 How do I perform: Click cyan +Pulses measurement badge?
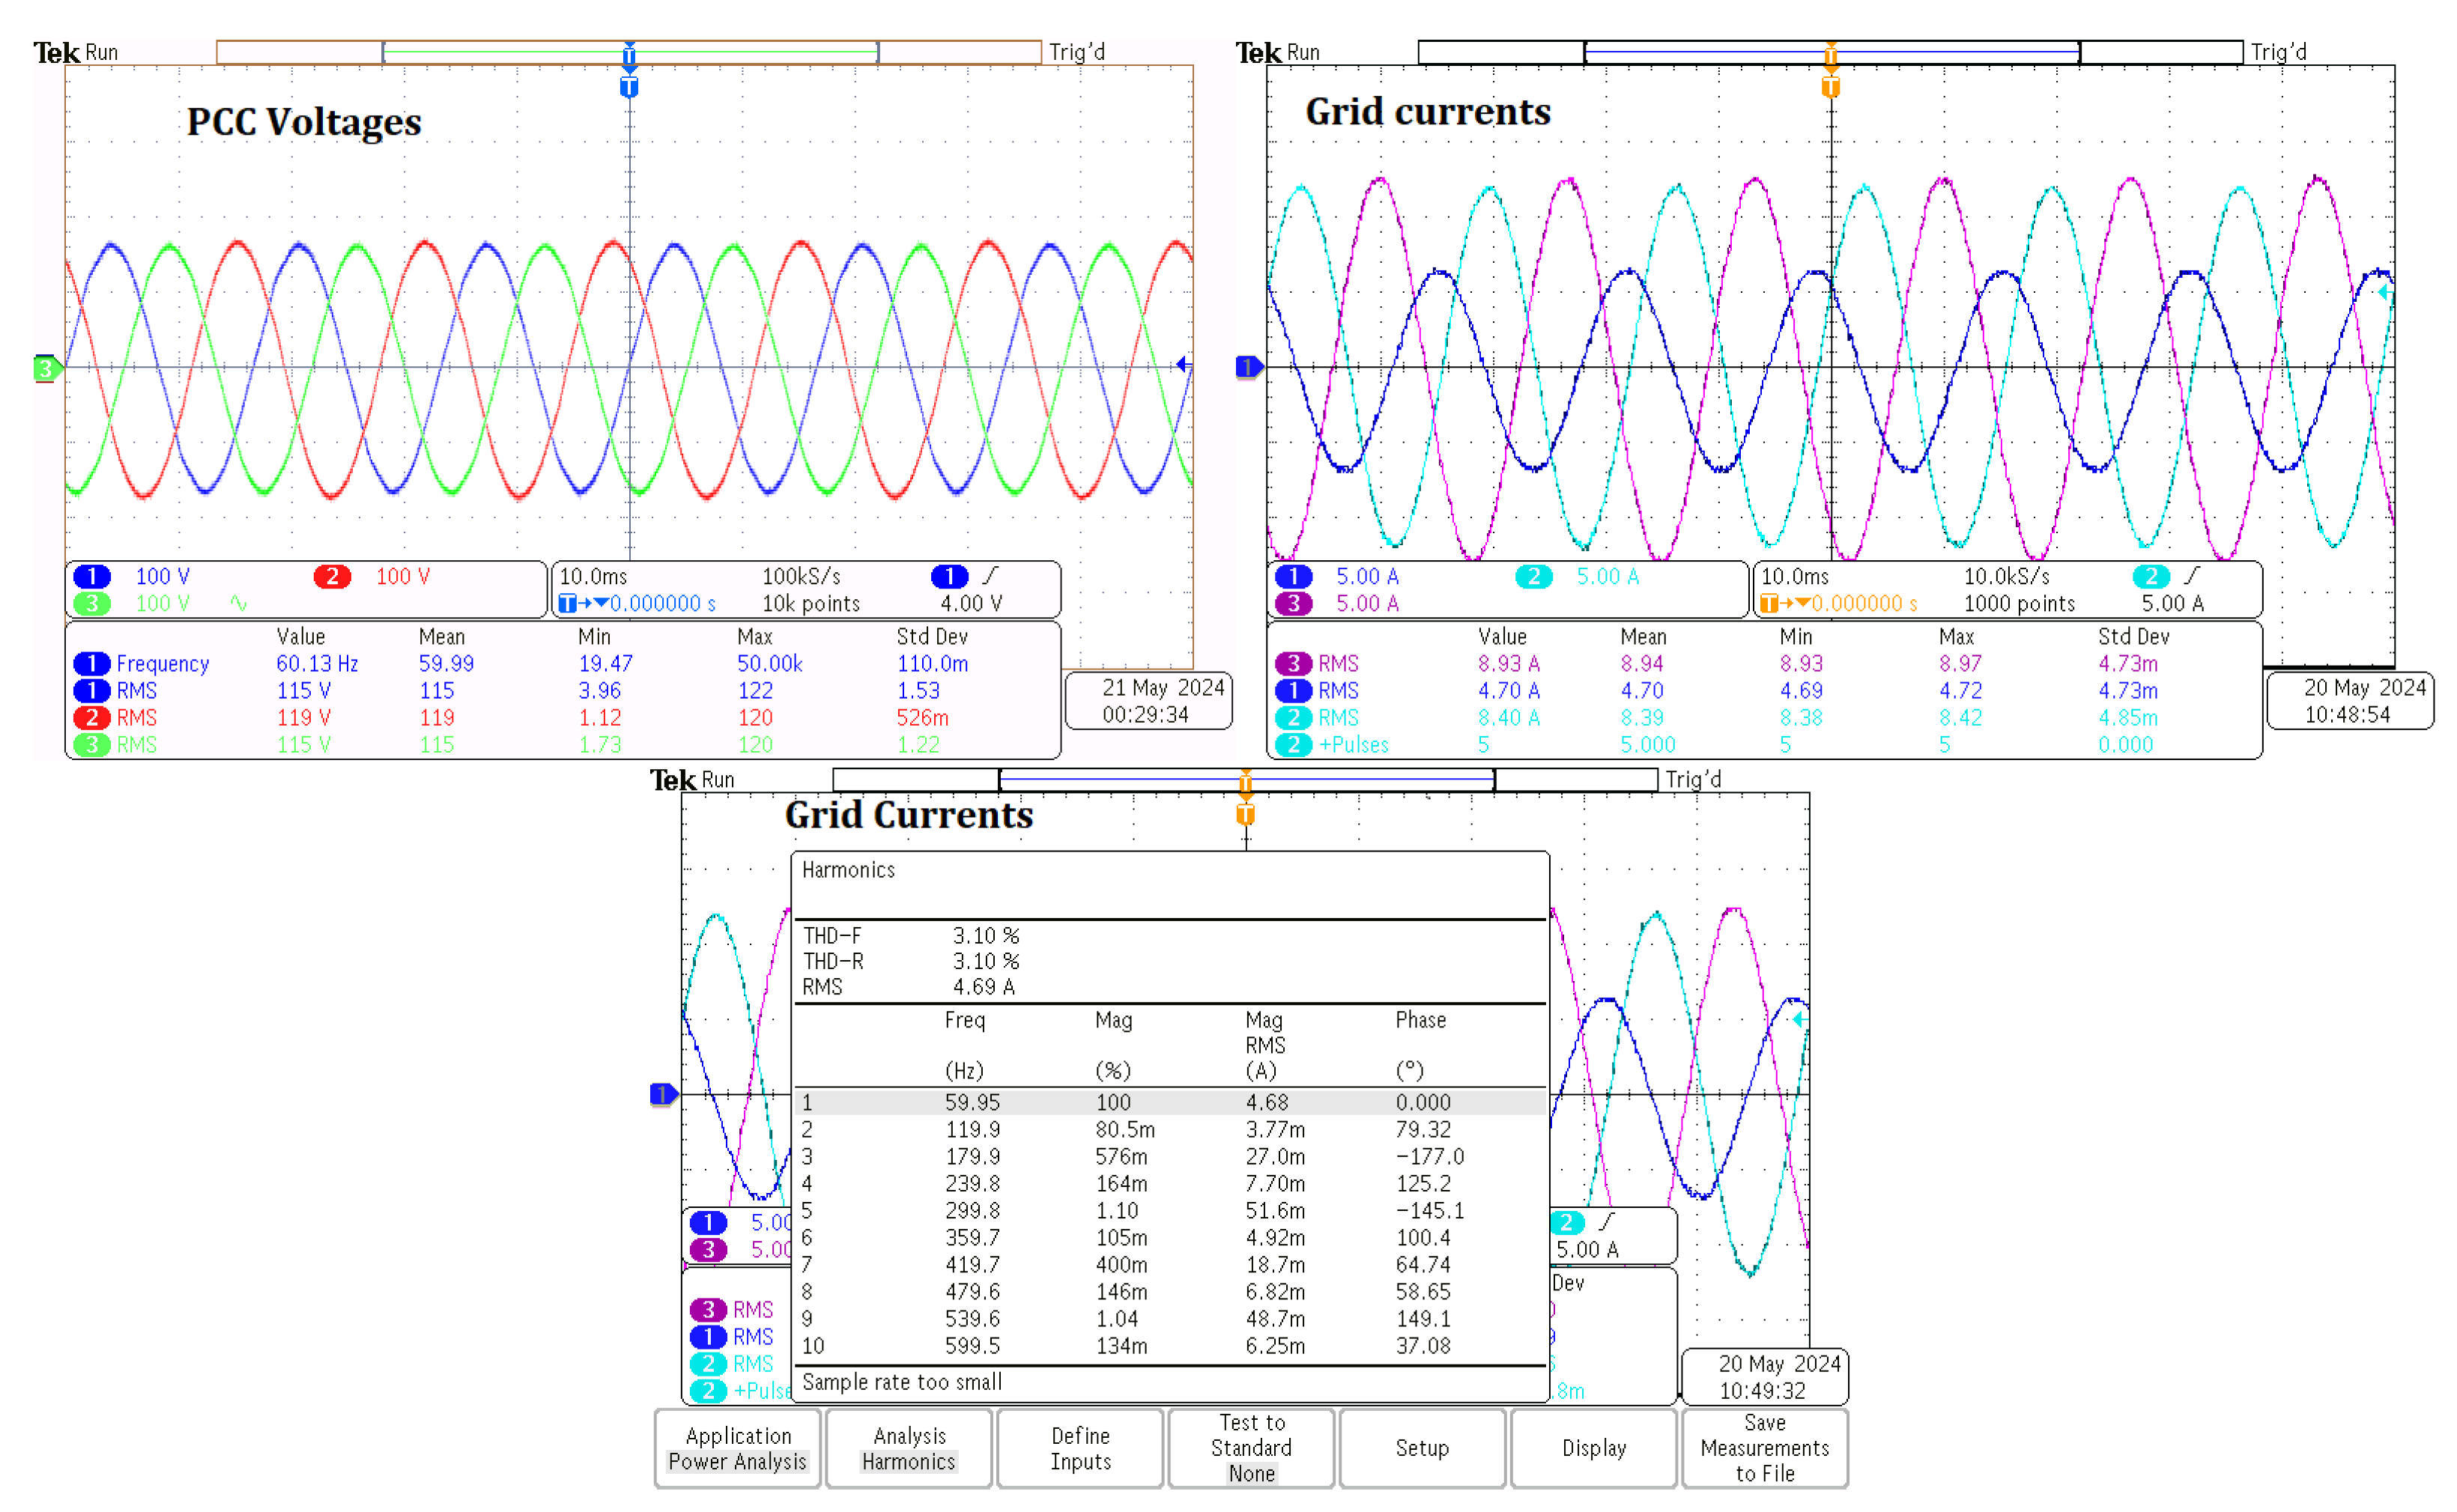[x=1293, y=744]
